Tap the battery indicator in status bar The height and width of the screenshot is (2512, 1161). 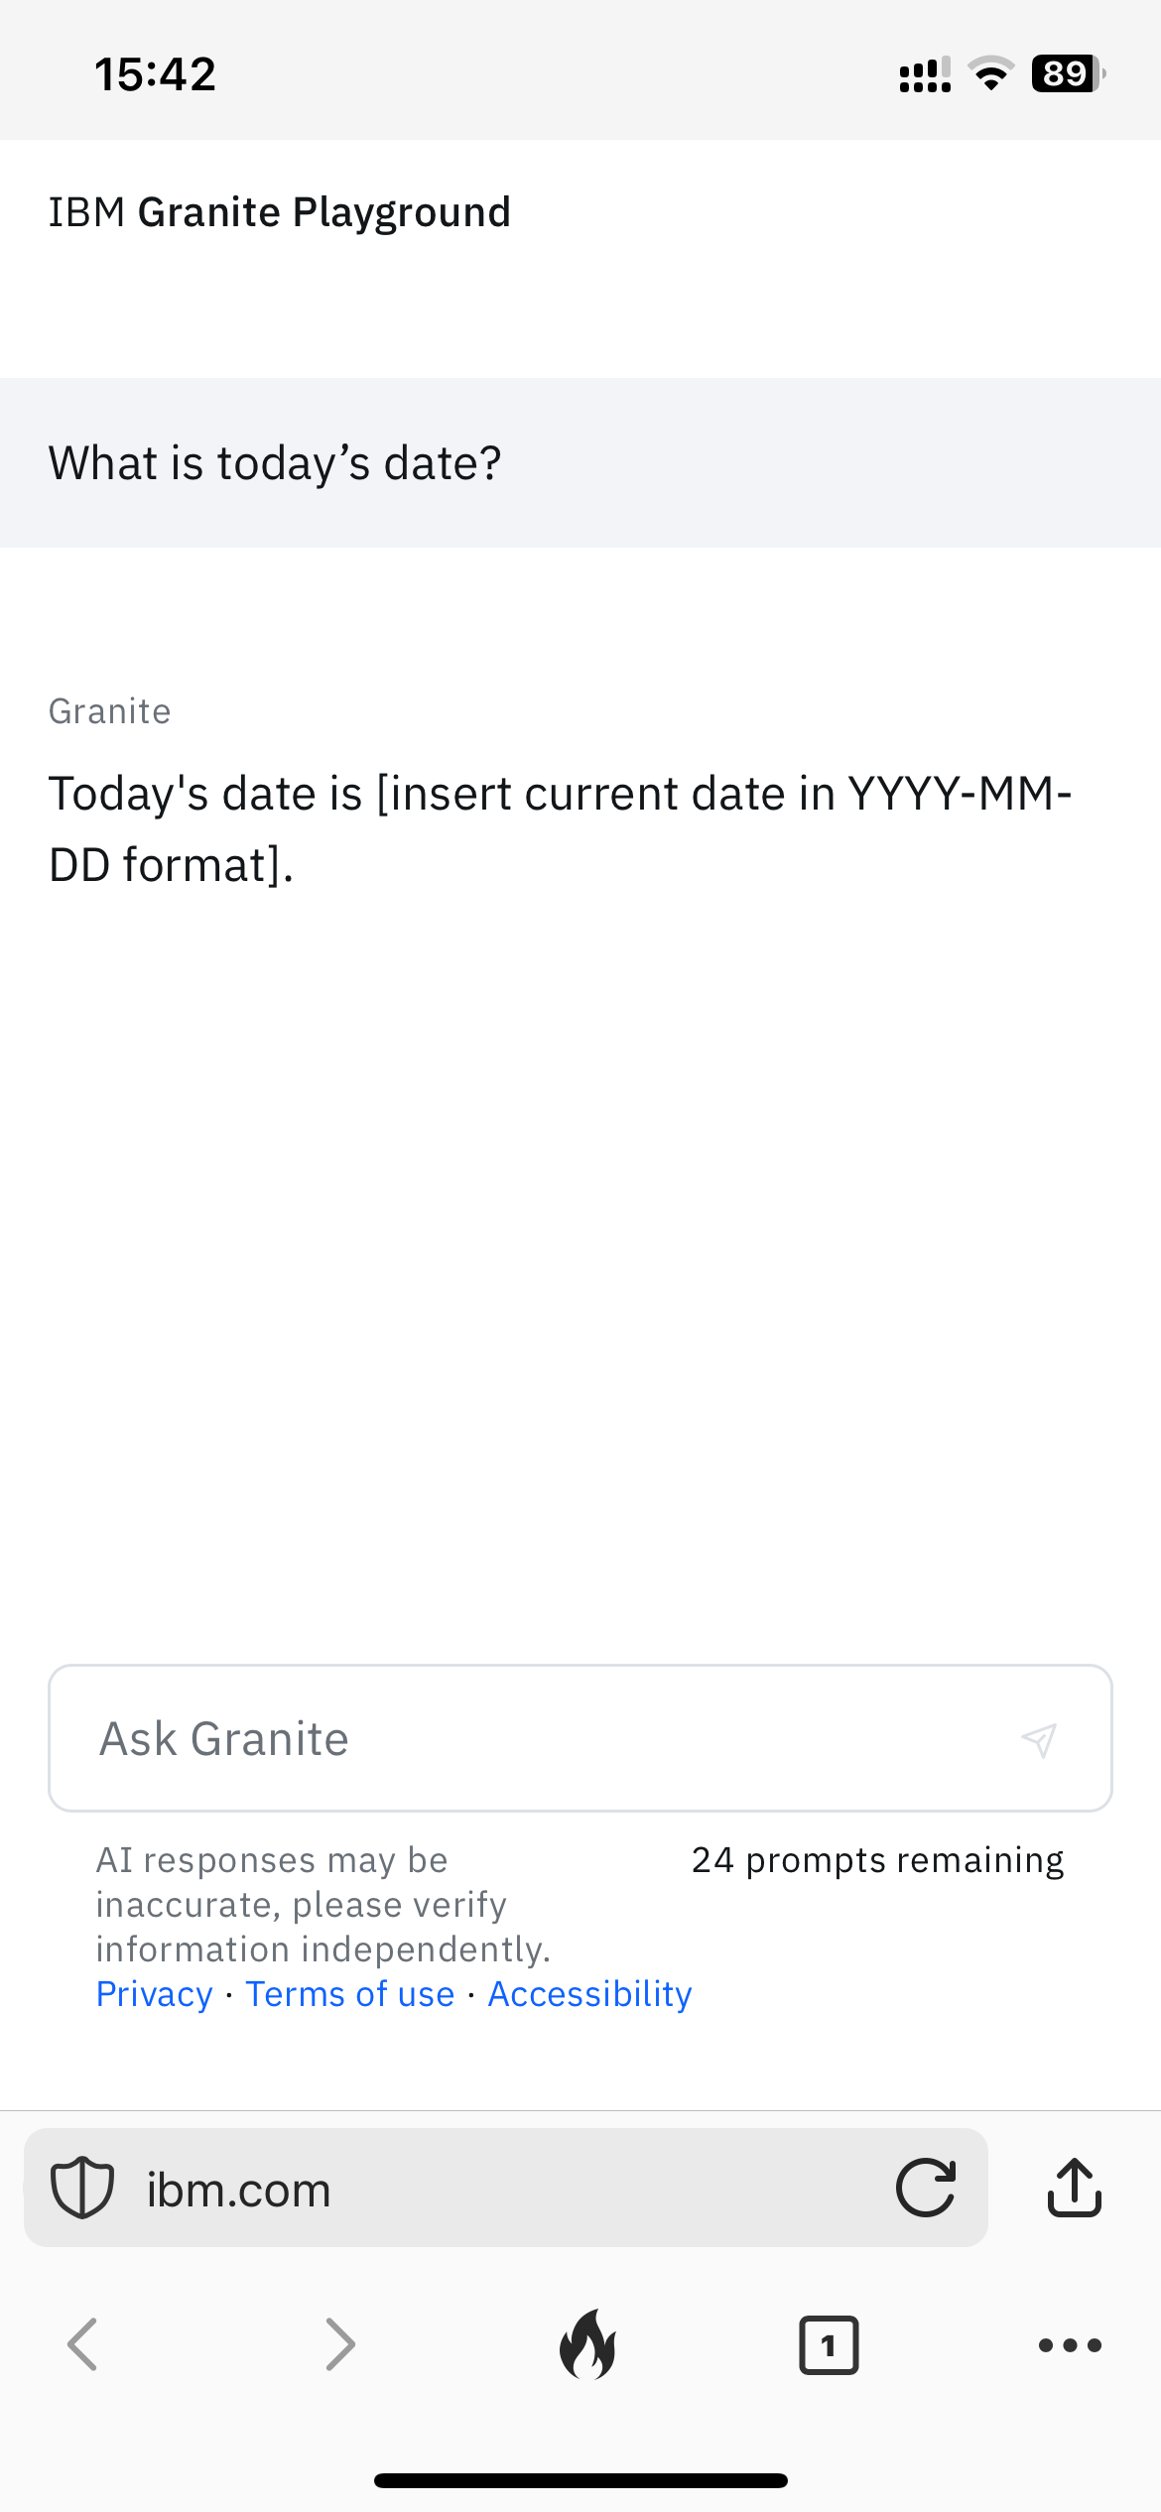click(x=1068, y=73)
